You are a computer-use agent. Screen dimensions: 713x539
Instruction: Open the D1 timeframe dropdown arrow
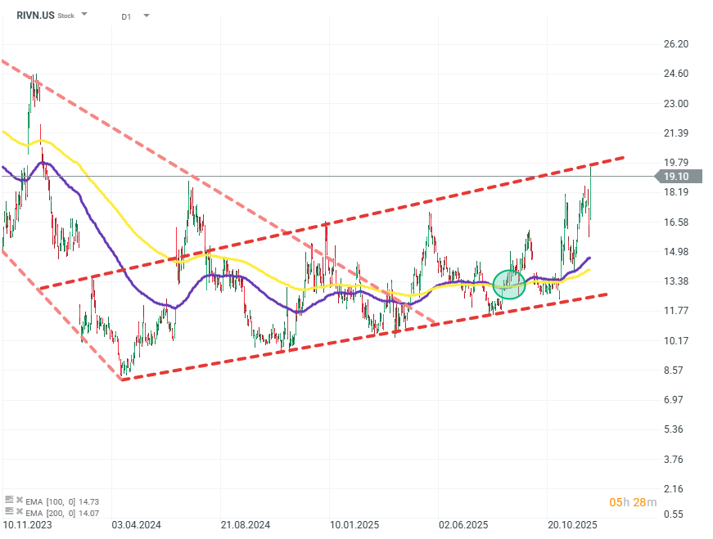(x=146, y=16)
